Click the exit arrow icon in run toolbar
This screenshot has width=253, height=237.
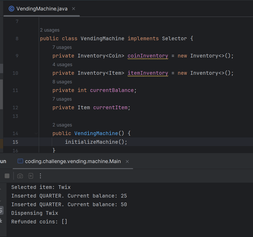(x=31, y=176)
